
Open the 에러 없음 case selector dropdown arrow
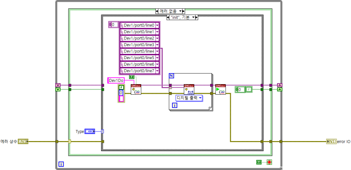[180, 11]
